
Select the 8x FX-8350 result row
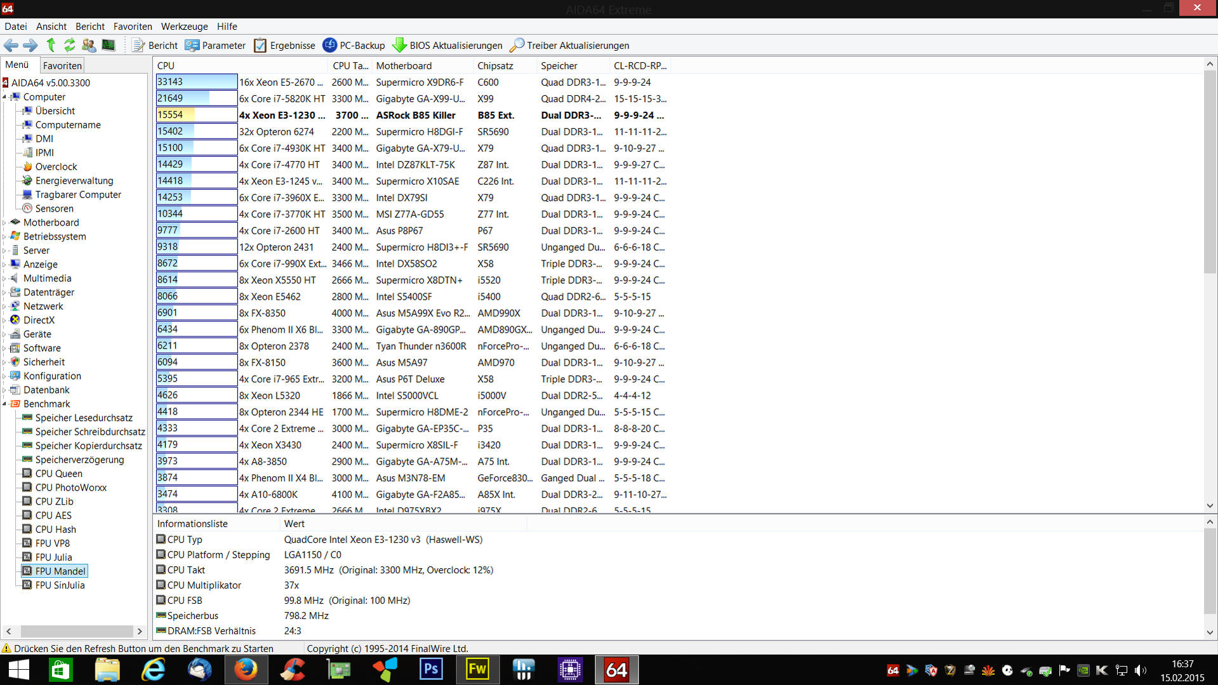(413, 313)
